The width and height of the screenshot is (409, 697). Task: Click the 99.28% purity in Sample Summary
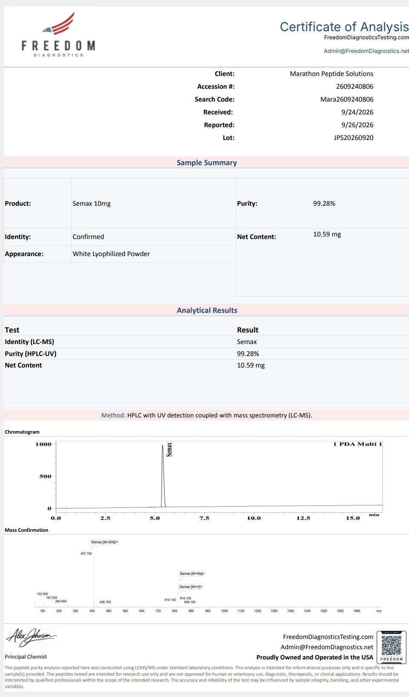tap(324, 204)
